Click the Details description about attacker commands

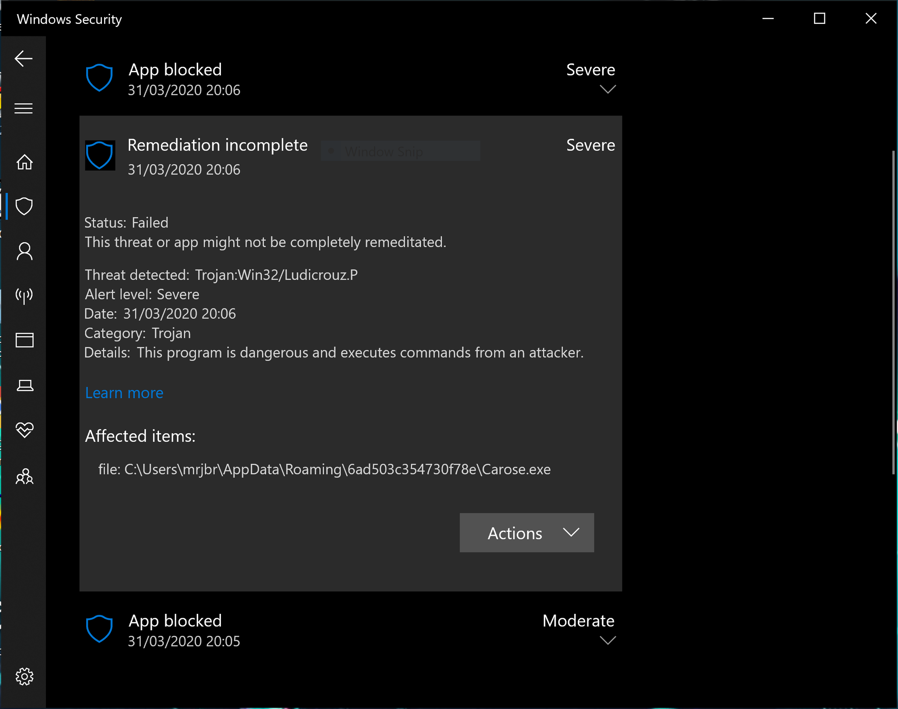click(x=334, y=352)
